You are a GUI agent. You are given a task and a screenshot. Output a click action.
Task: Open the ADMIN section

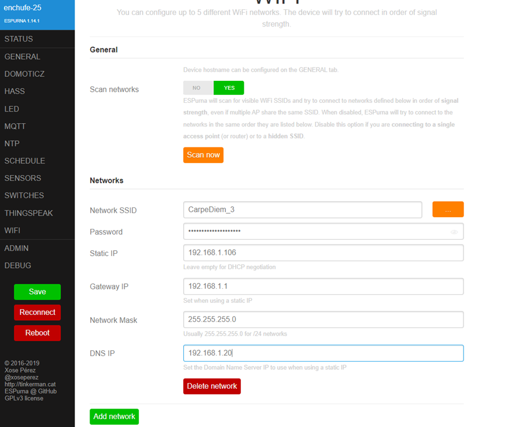point(16,248)
